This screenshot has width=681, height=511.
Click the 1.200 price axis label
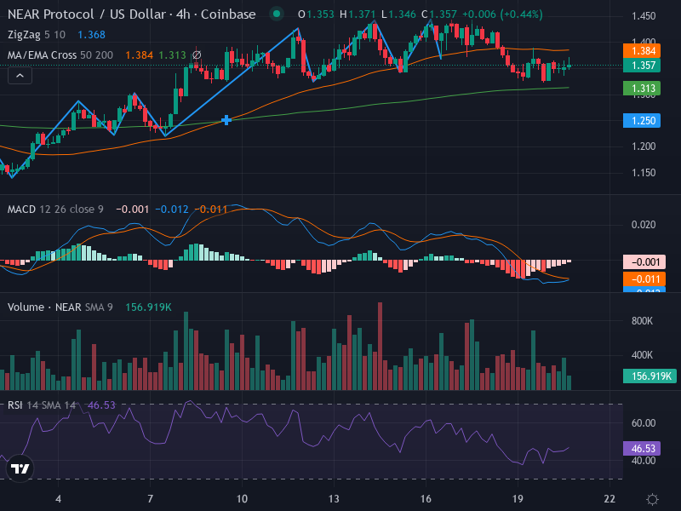click(644, 146)
